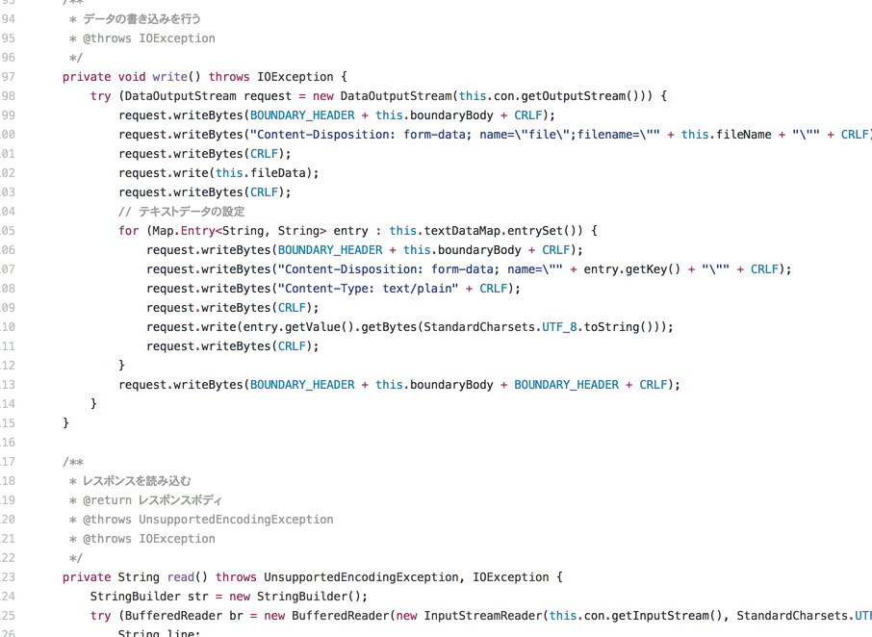Click the "fileData" field in request.write
Screen dimensions: 872x637
(277, 173)
